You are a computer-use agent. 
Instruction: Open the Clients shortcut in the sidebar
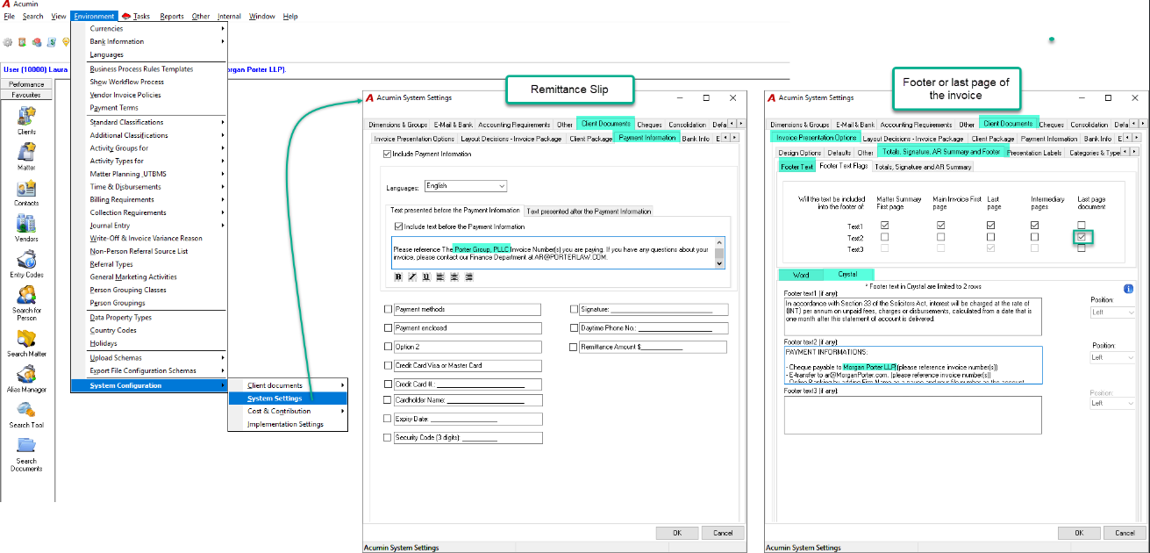tap(26, 116)
